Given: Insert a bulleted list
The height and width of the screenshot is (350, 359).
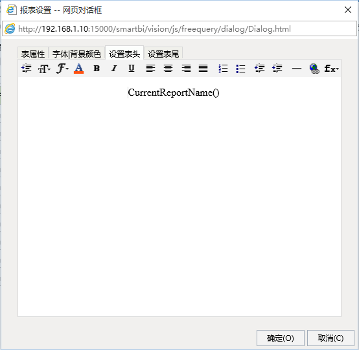Looking at the screenshot, I should click(x=240, y=69).
